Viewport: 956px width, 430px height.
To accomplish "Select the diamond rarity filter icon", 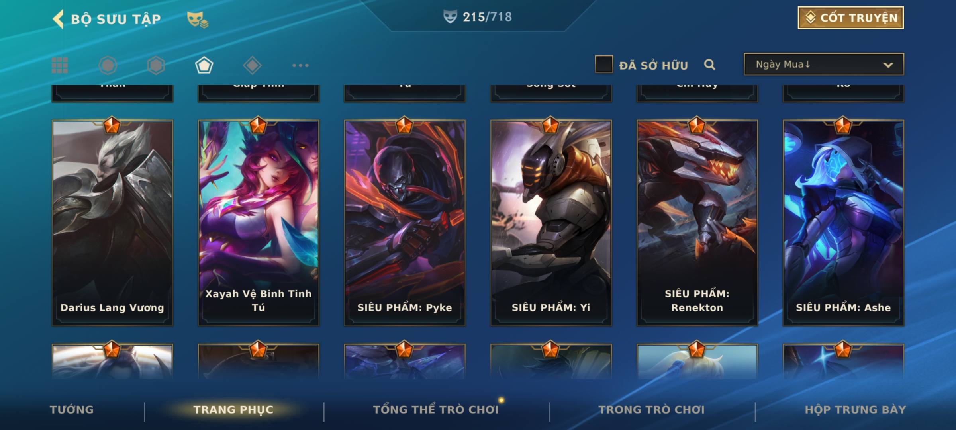I will (252, 65).
